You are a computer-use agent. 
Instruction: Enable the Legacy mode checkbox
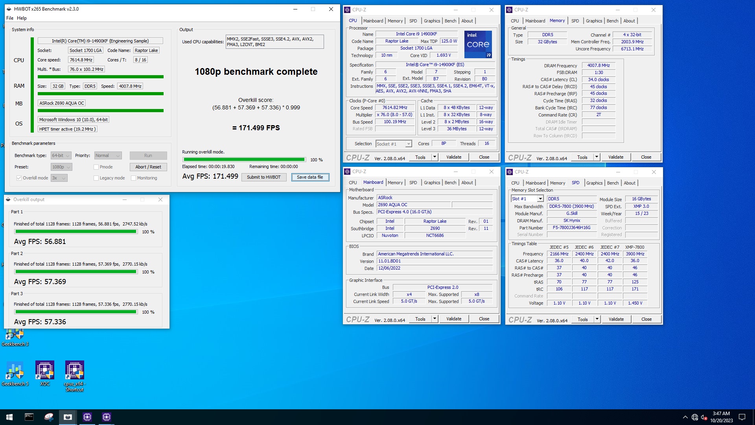[96, 178]
